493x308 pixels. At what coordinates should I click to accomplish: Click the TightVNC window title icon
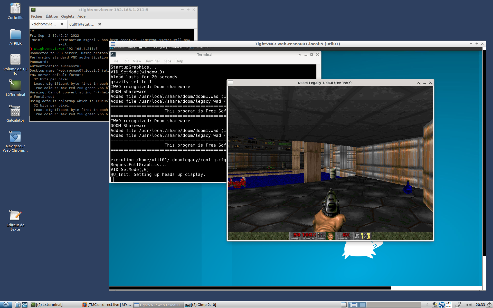coord(113,44)
